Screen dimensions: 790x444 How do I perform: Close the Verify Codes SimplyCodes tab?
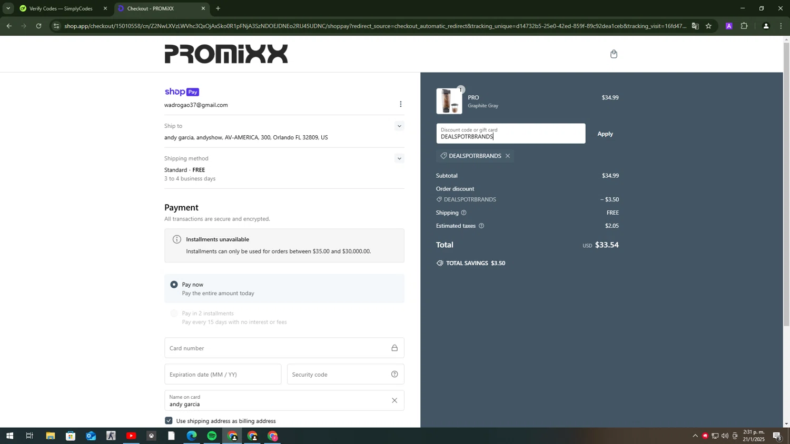click(105, 8)
